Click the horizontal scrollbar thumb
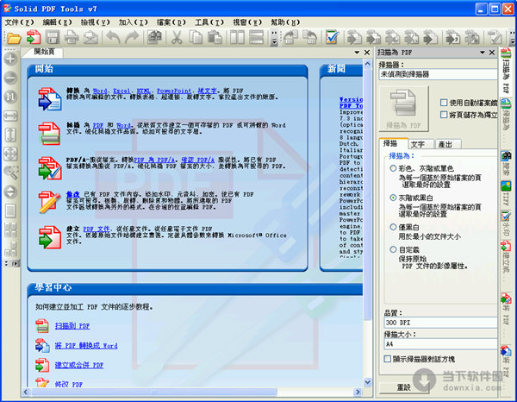The width and height of the screenshot is (517, 402). pos(154,392)
